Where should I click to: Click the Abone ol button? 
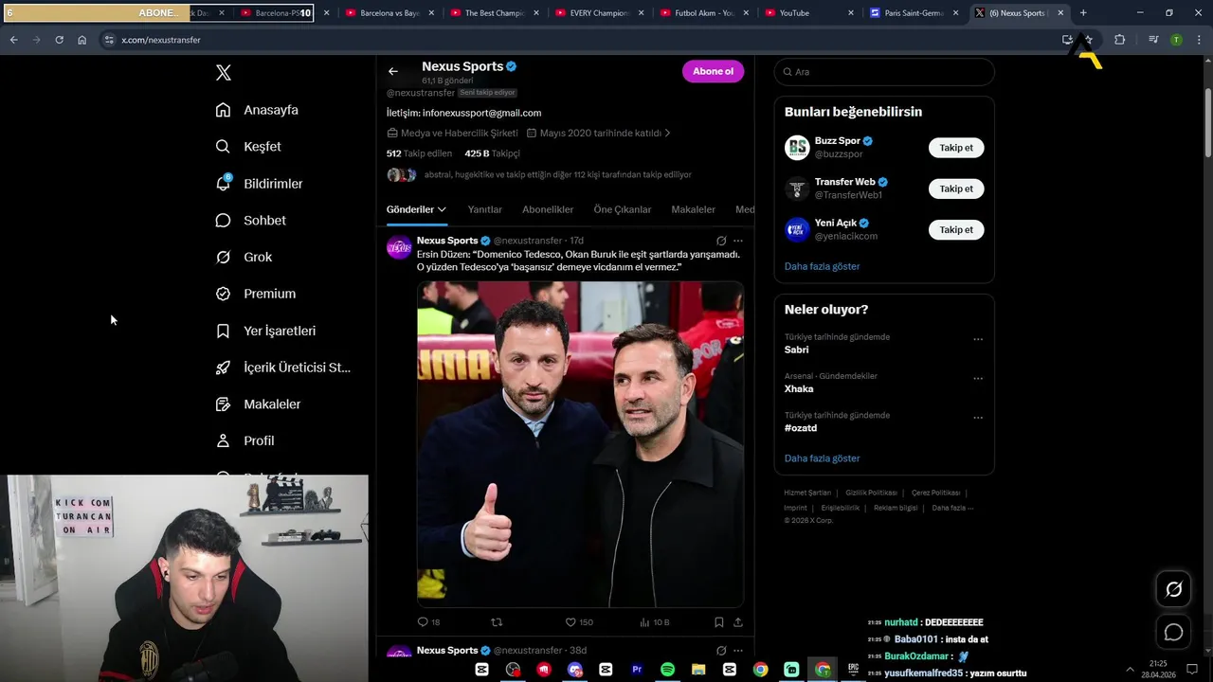pyautogui.click(x=713, y=71)
